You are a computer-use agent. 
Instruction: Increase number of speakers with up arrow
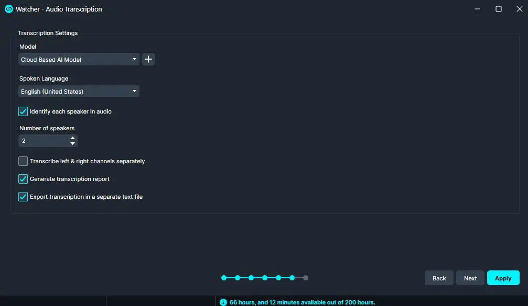click(72, 138)
